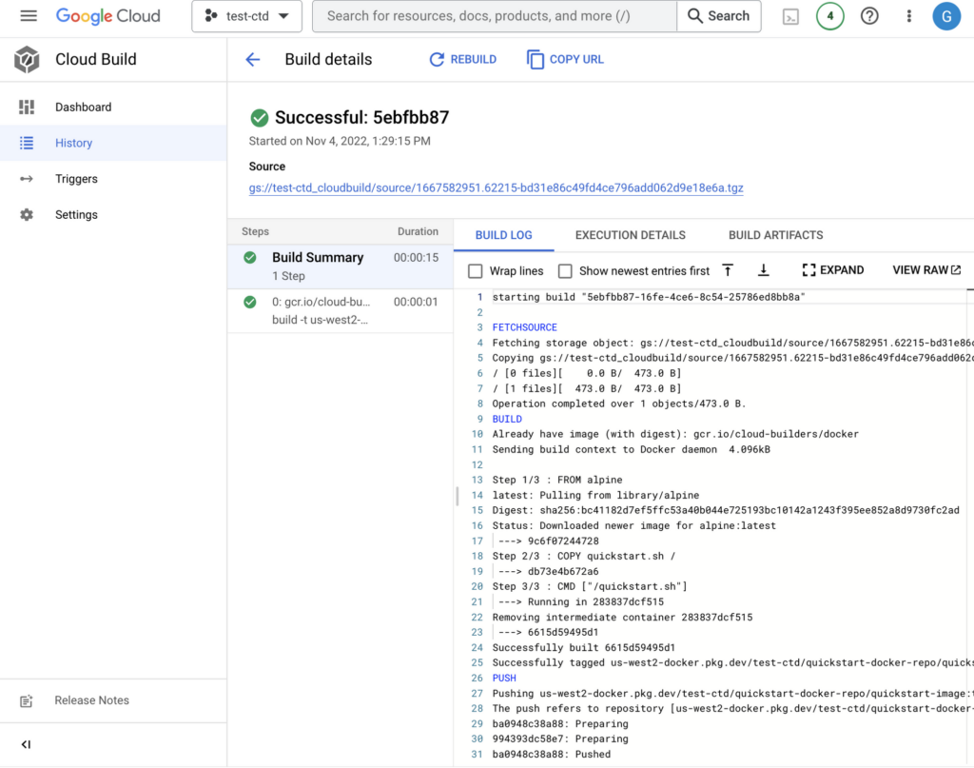Click log line 'Step 2/3 : COPY quickstart.sh /'

[583, 556]
